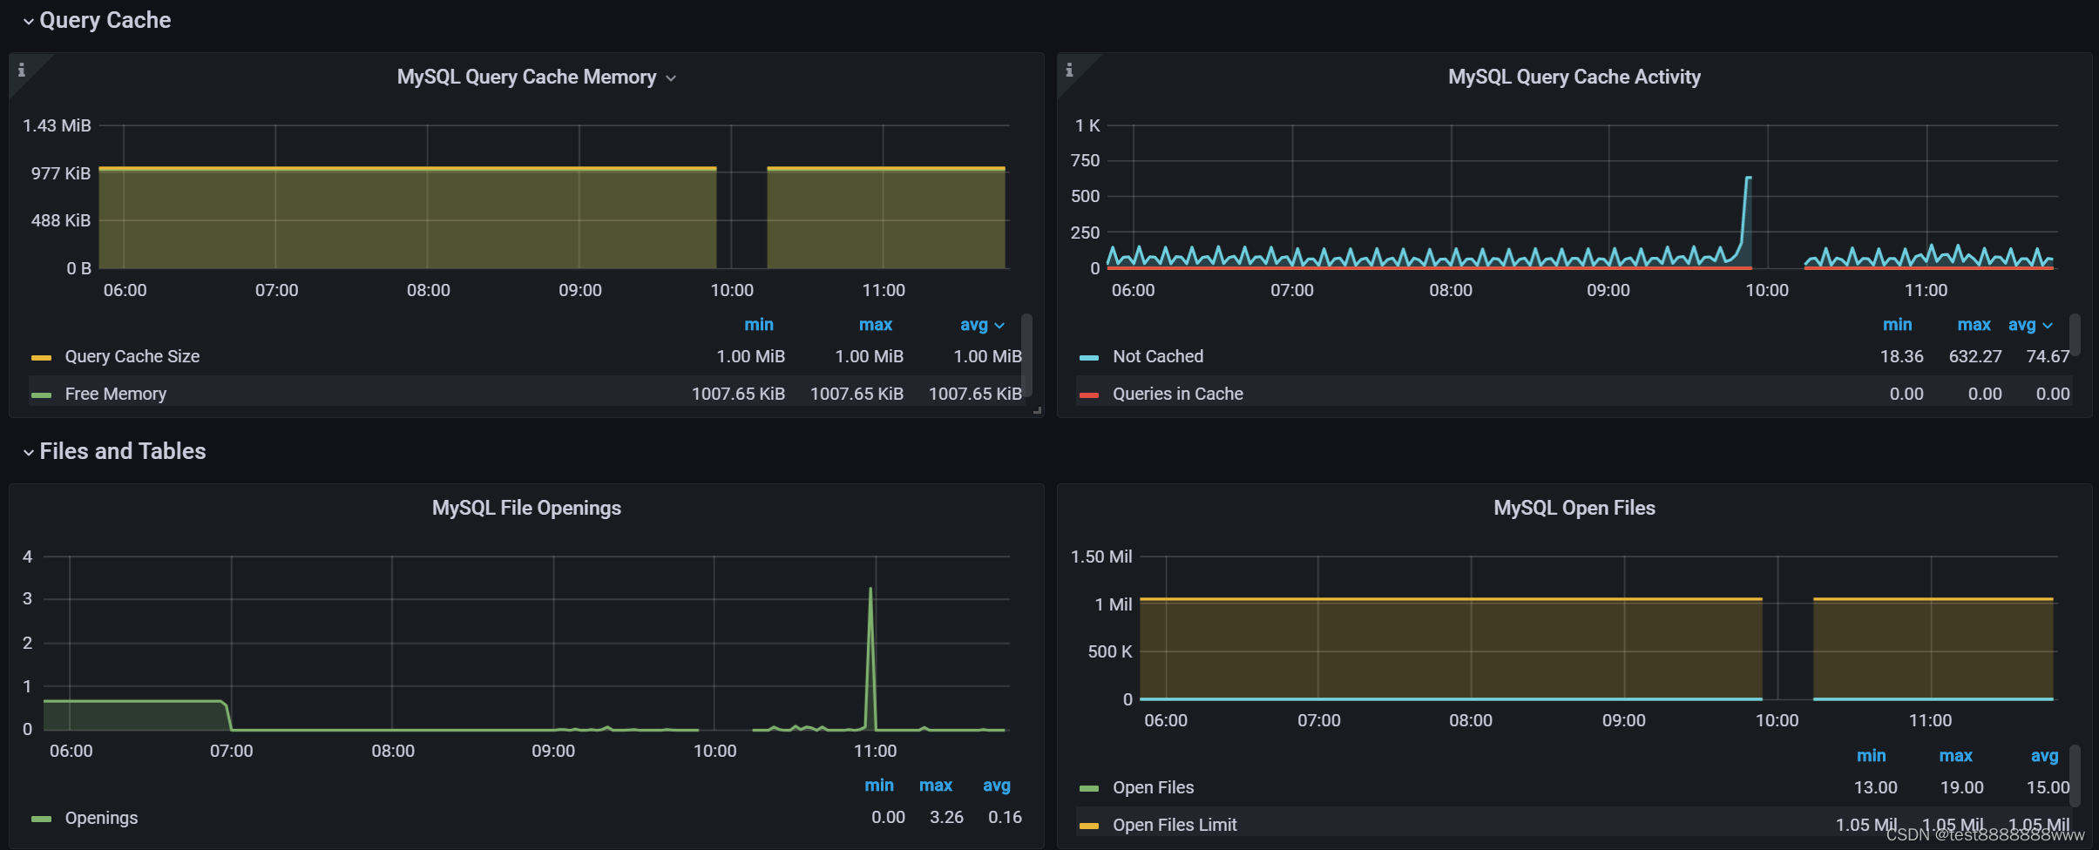Screen dimensions: 2099x850
Task: Click the Query Cache Memory panel corner handle
Action: pos(1037,410)
